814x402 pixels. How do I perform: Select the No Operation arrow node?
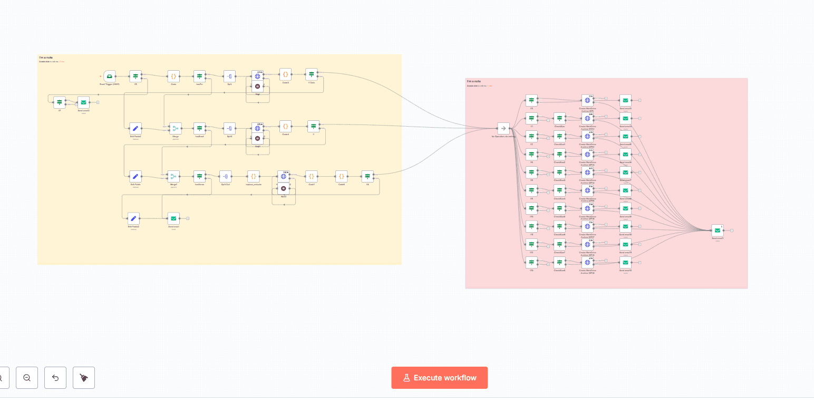(503, 128)
